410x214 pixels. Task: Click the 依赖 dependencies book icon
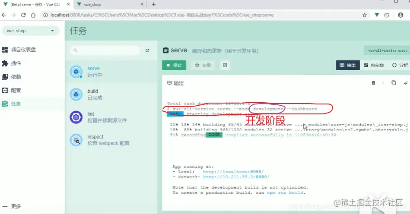[5, 77]
